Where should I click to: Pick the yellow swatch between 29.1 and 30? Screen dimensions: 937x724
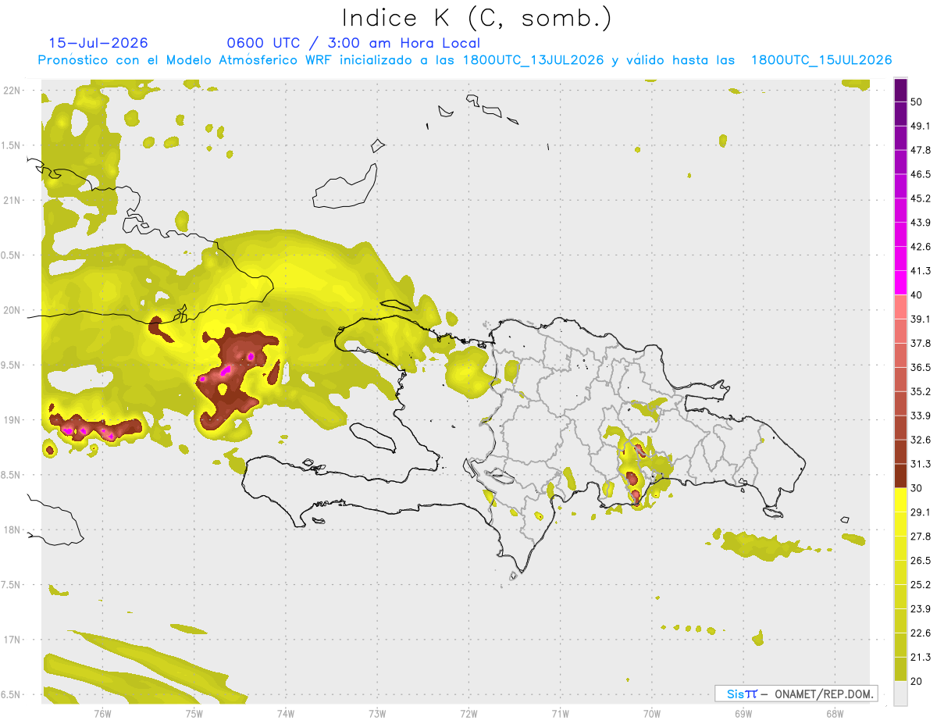point(900,500)
